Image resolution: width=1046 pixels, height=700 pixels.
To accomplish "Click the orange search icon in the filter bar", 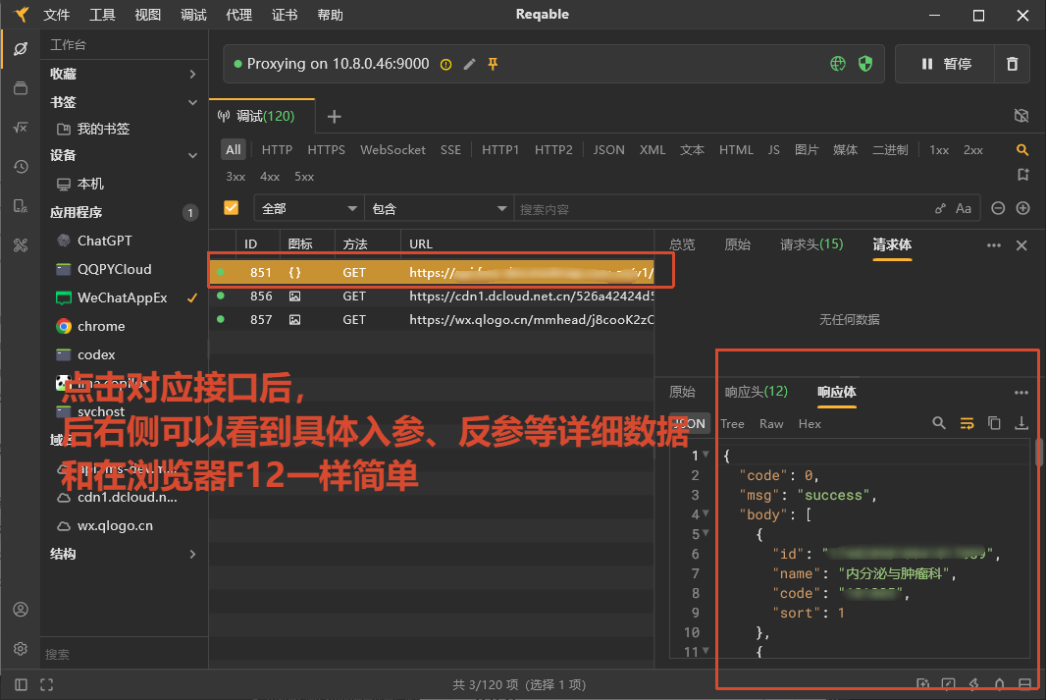I will pyautogui.click(x=1022, y=149).
